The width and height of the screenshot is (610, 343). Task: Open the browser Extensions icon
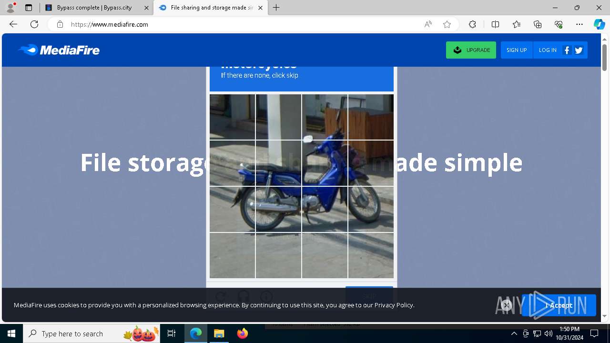point(472,24)
